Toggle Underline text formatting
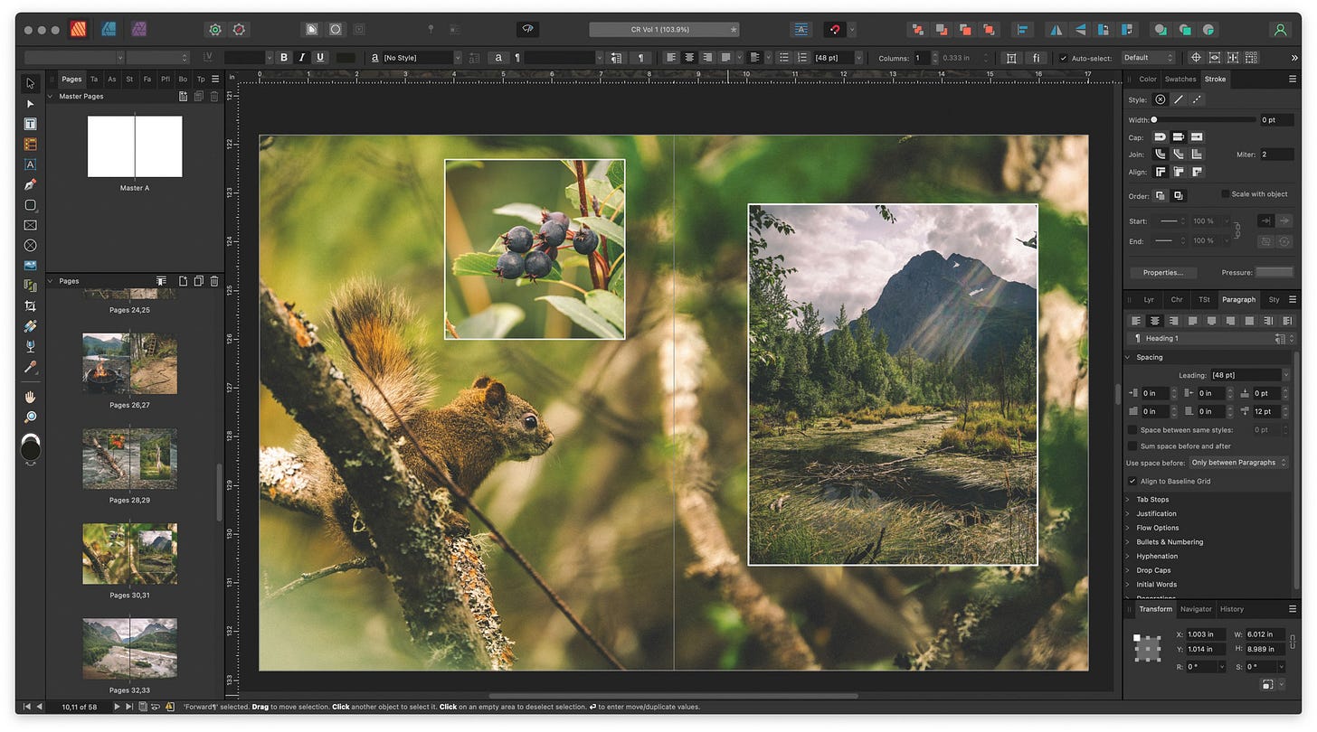The height and width of the screenshot is (732, 1317). (320, 58)
